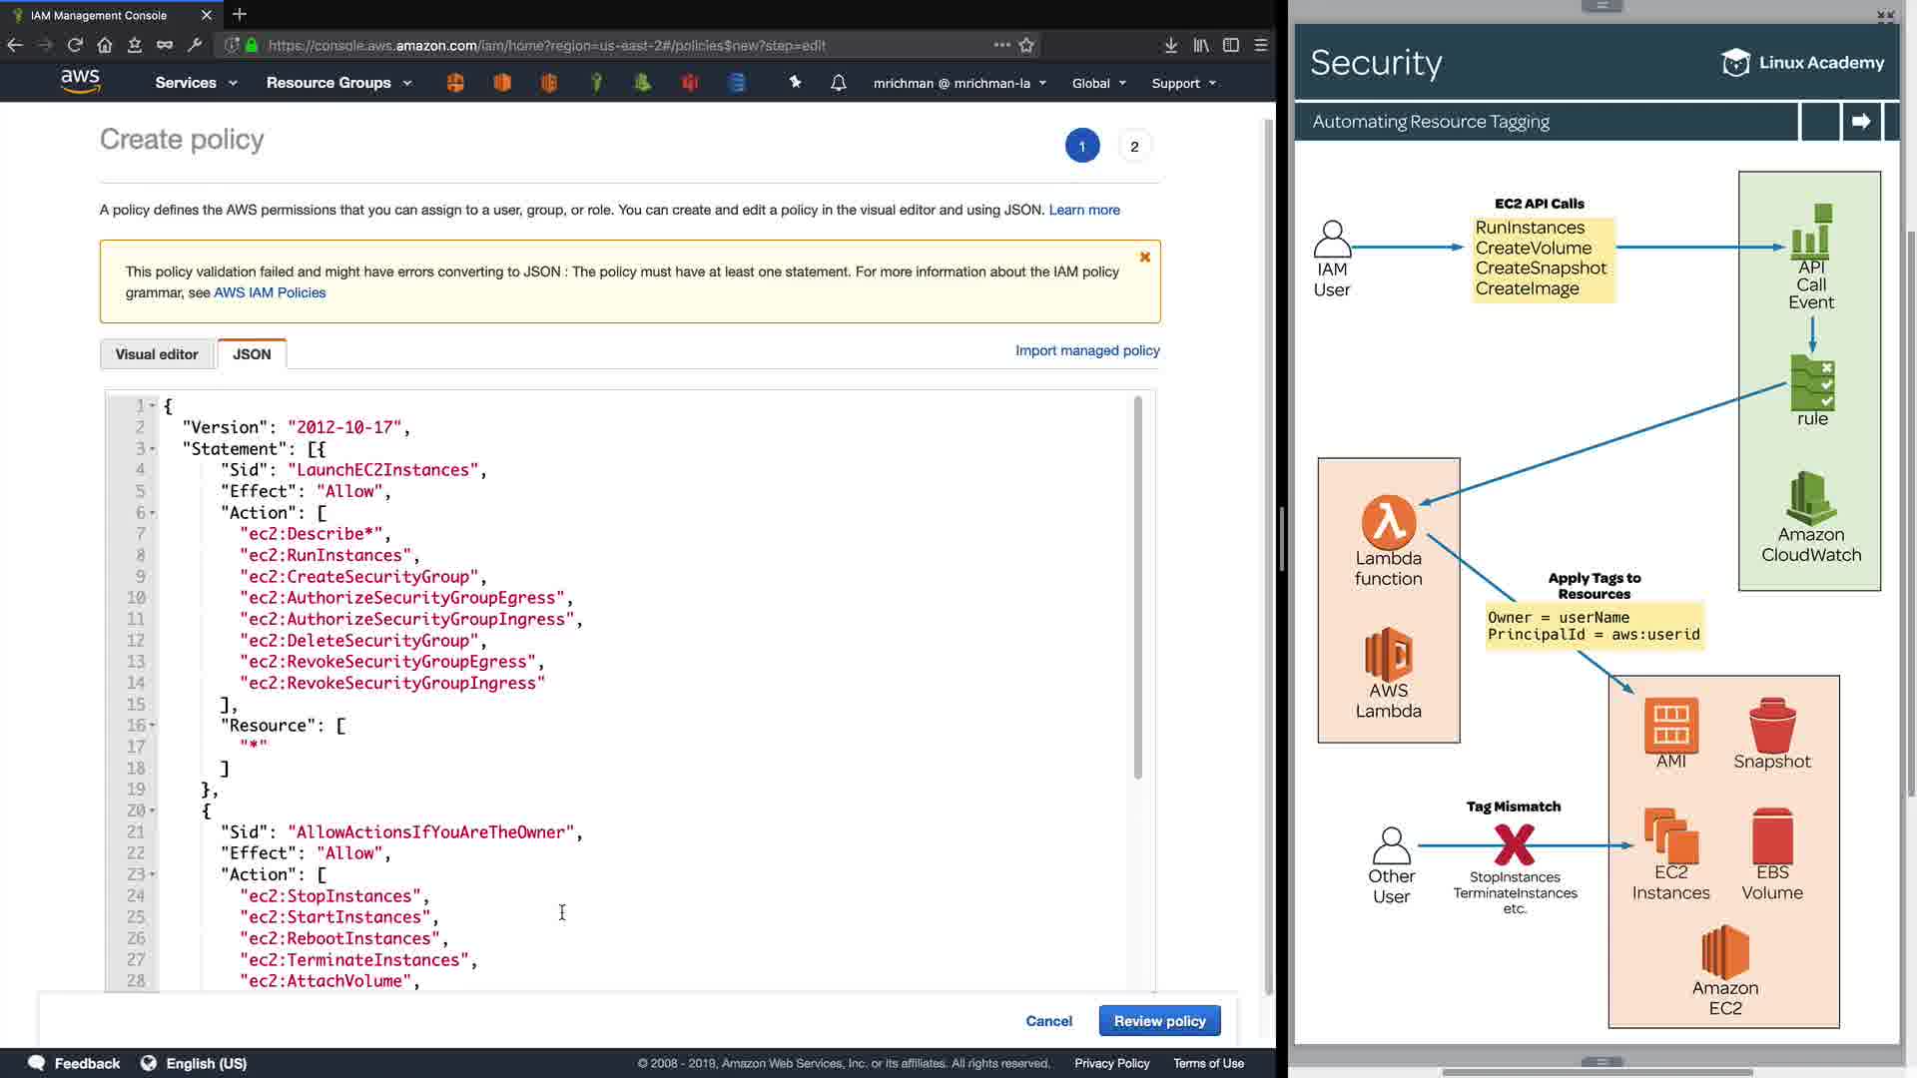Click the next arrow in slide header
Viewport: 1917px width, 1078px height.
tap(1861, 122)
